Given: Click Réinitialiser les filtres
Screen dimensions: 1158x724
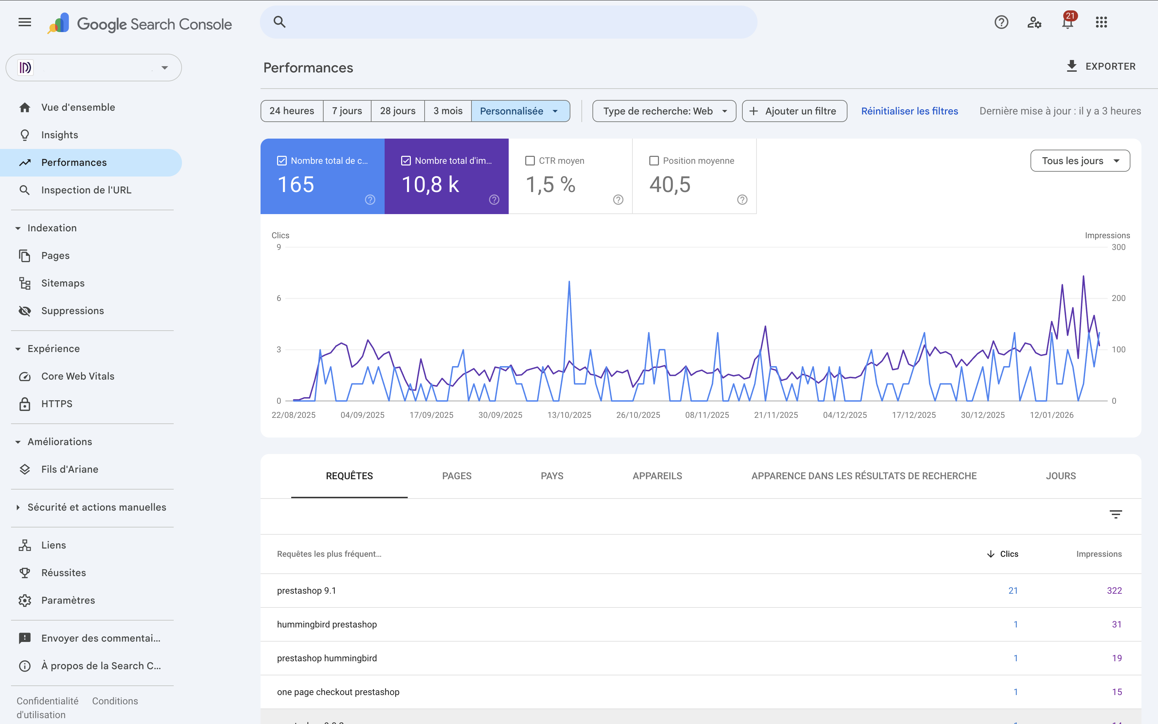Looking at the screenshot, I should 909,111.
